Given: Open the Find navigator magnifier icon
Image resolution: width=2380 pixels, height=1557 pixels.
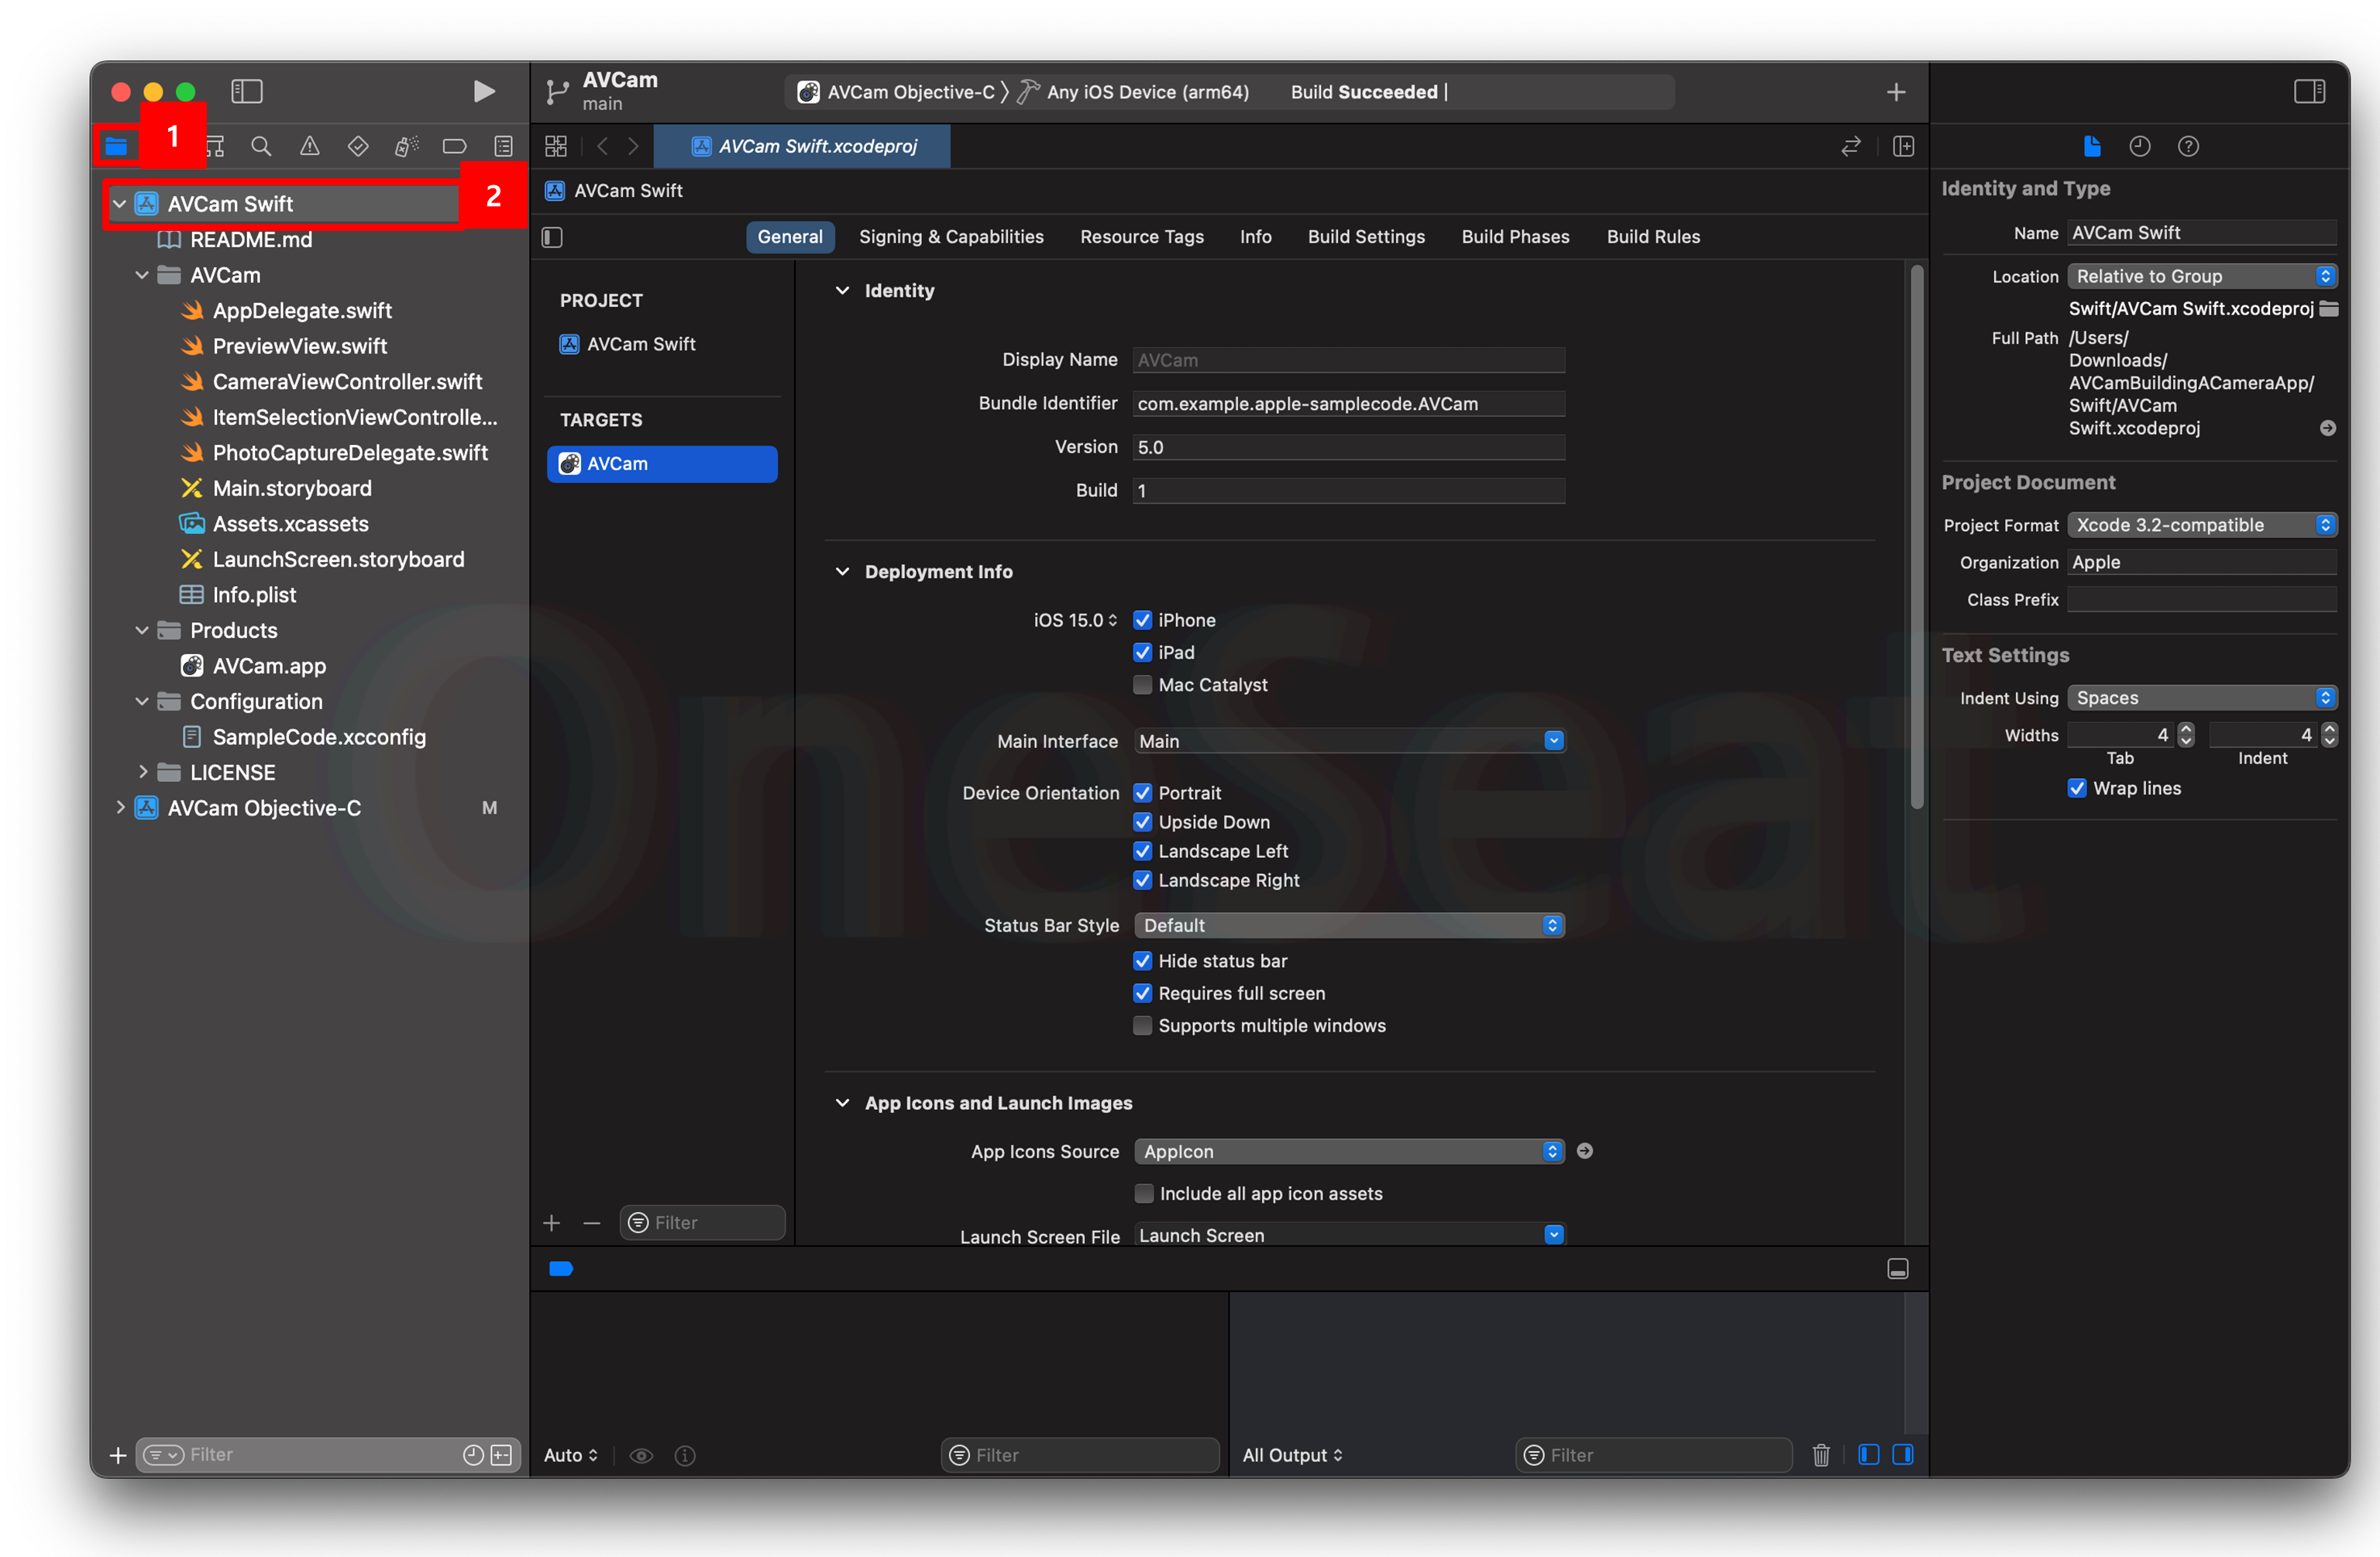Looking at the screenshot, I should 261,146.
